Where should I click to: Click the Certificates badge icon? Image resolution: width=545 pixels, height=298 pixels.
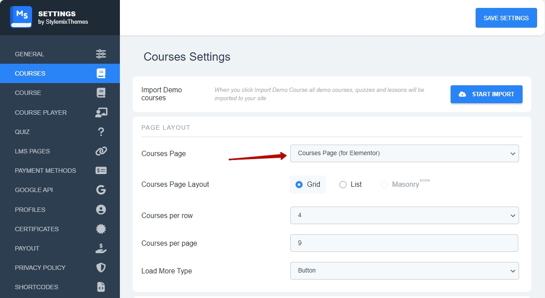[x=101, y=229]
